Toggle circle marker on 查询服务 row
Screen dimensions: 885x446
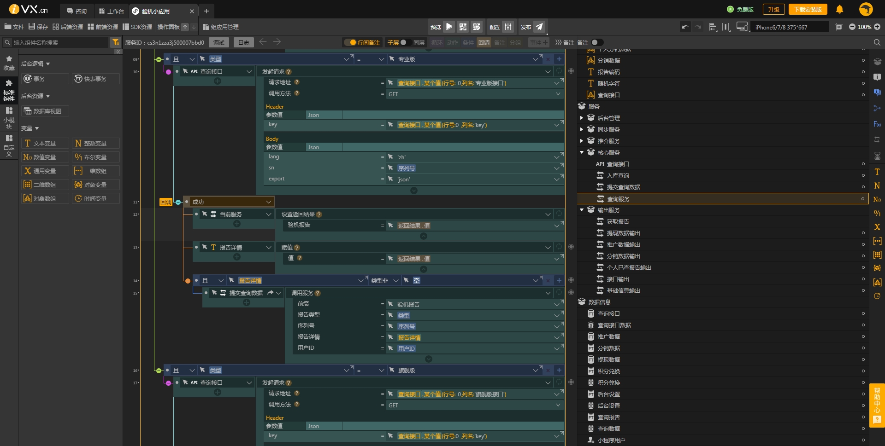pos(863,199)
